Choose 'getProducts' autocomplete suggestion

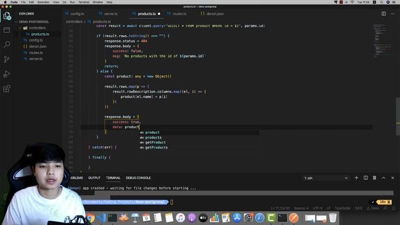199,147
